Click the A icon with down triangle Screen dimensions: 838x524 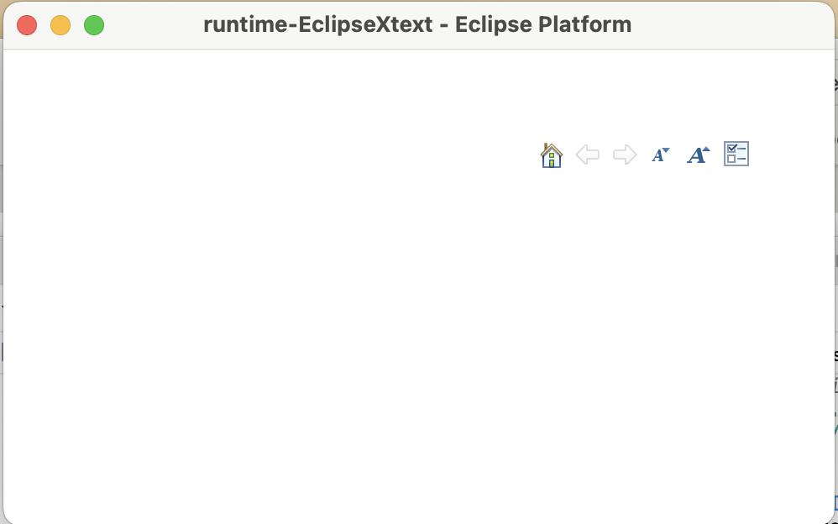[x=661, y=155]
